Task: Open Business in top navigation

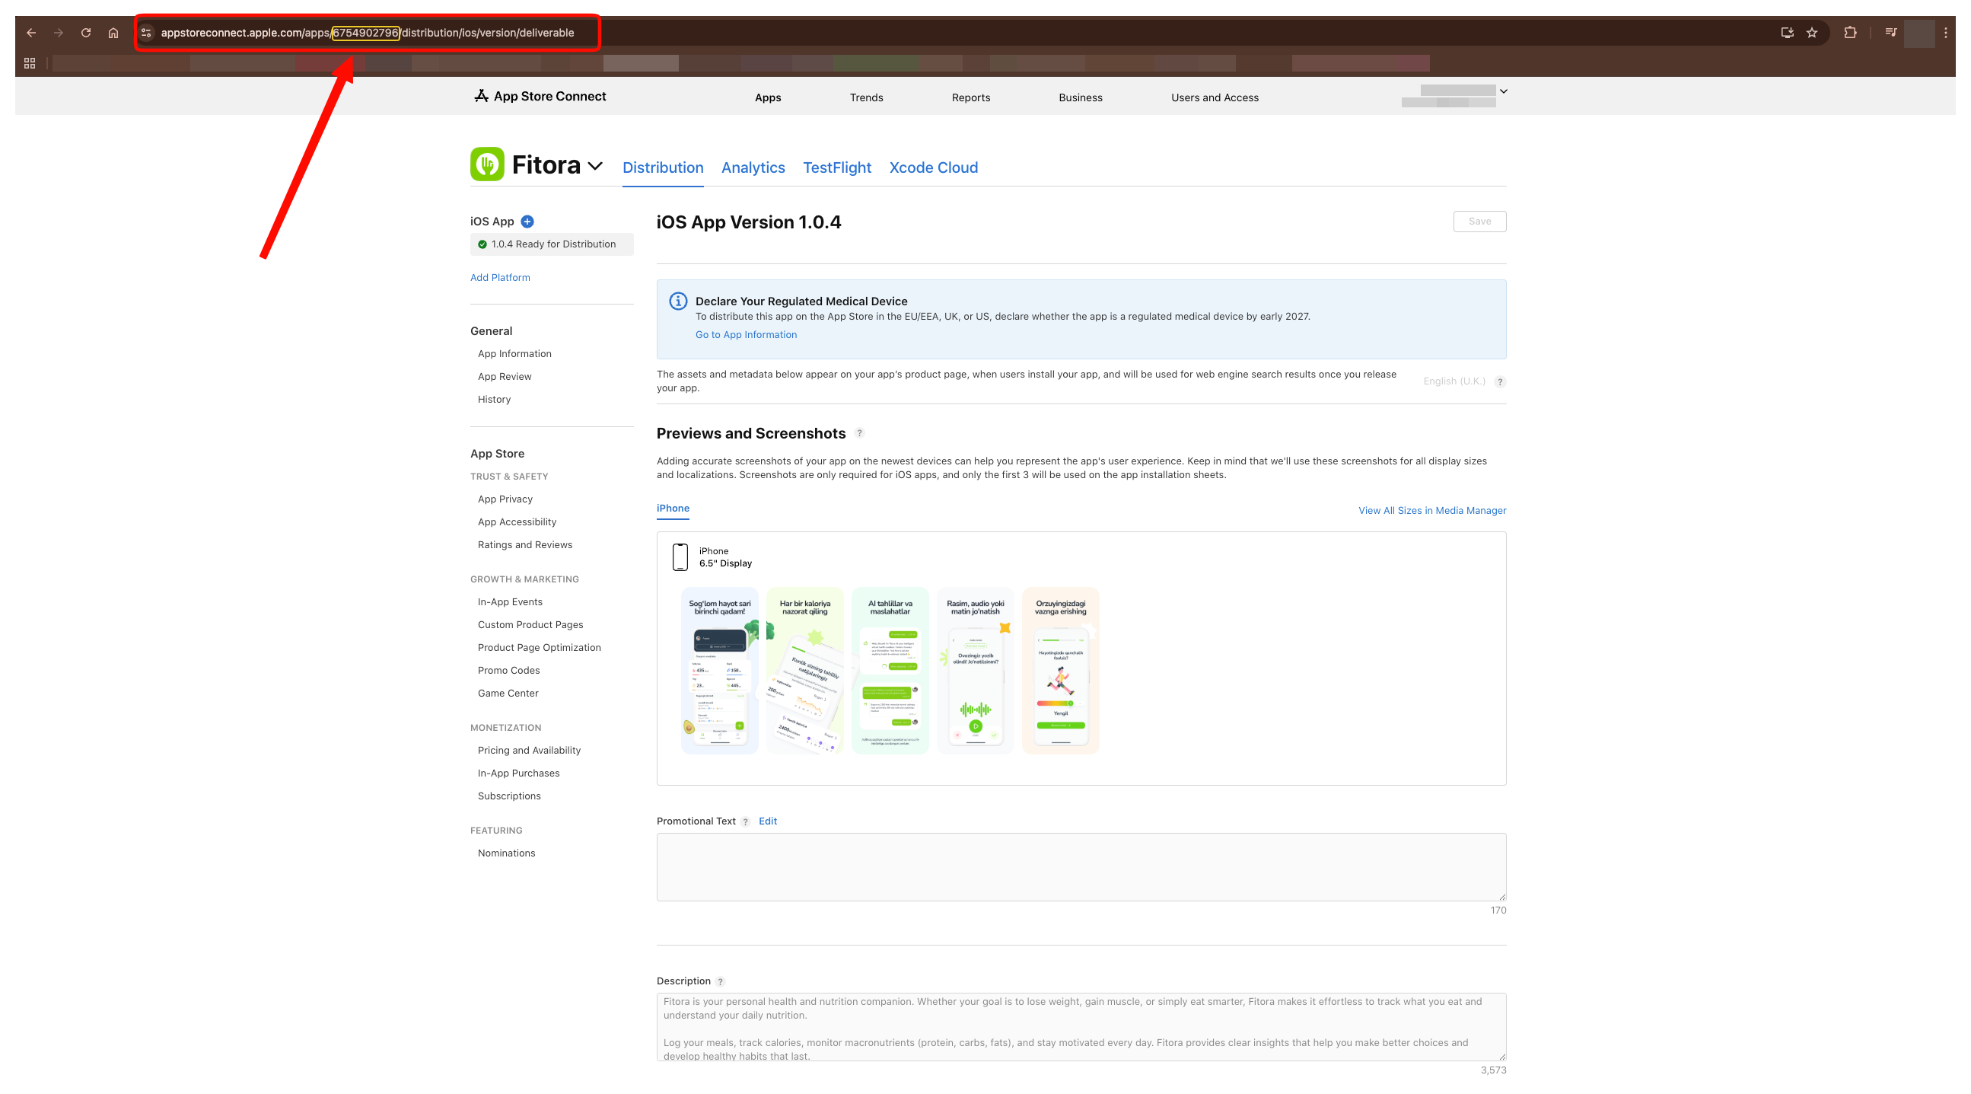Action: pos(1081,98)
